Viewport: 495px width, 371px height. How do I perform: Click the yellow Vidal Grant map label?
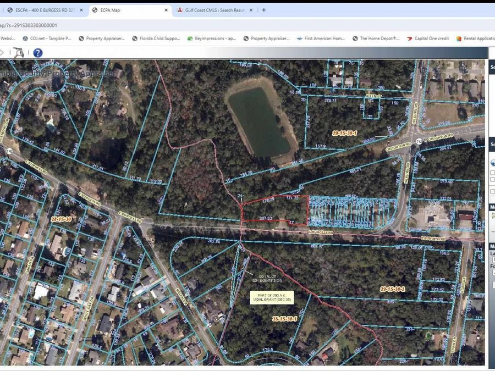(272, 297)
